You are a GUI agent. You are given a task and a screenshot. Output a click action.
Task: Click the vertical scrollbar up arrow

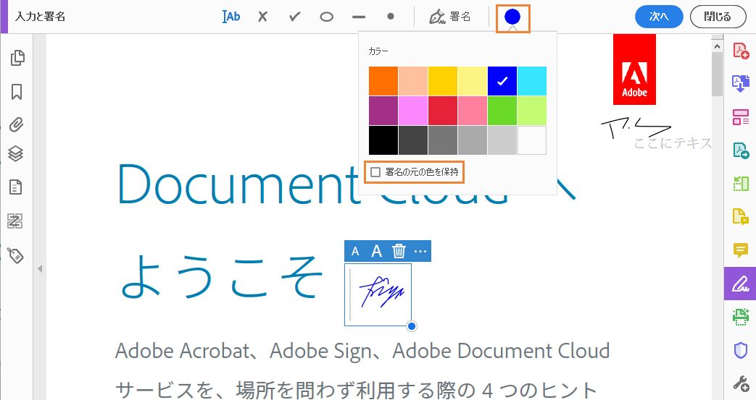[x=717, y=47]
